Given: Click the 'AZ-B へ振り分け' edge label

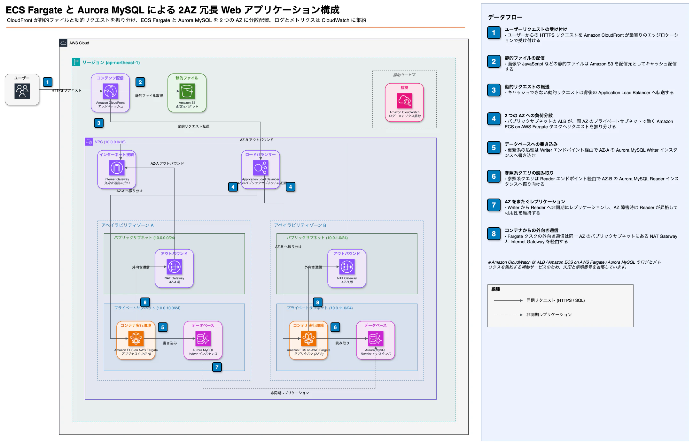Looking at the screenshot, I should 288,247.
